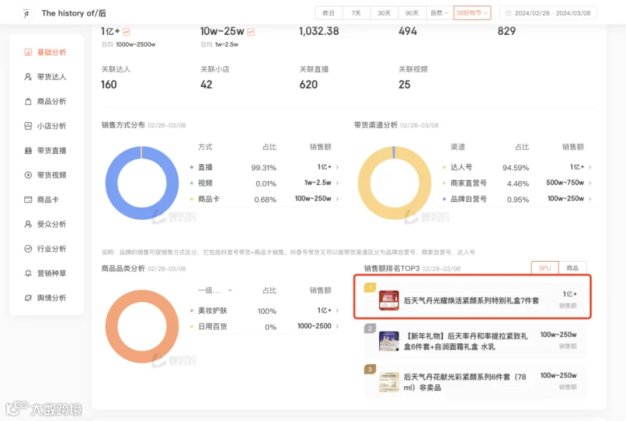Select 基础分析 in the sidebar
This screenshot has width=626, height=421.
click(x=45, y=52)
